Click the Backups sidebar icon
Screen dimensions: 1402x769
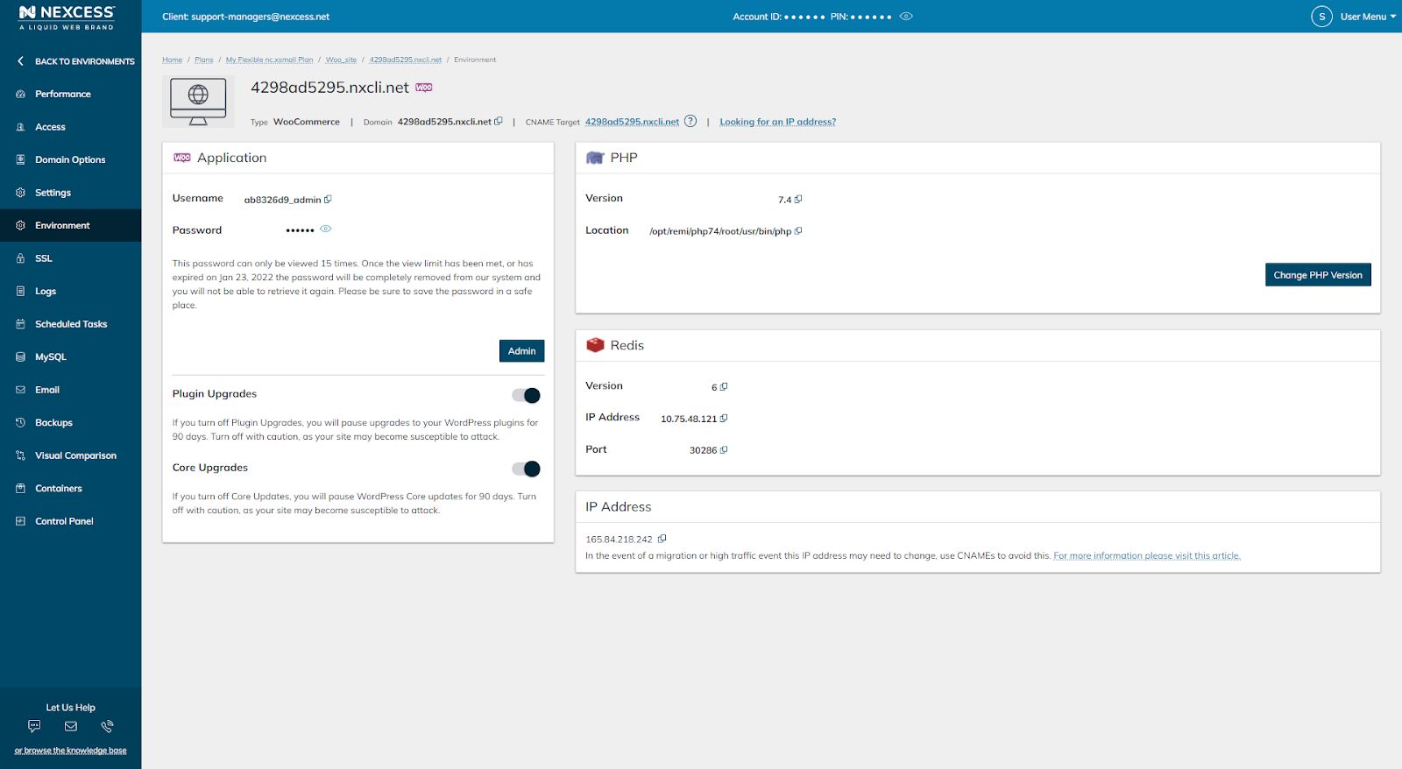click(x=20, y=422)
